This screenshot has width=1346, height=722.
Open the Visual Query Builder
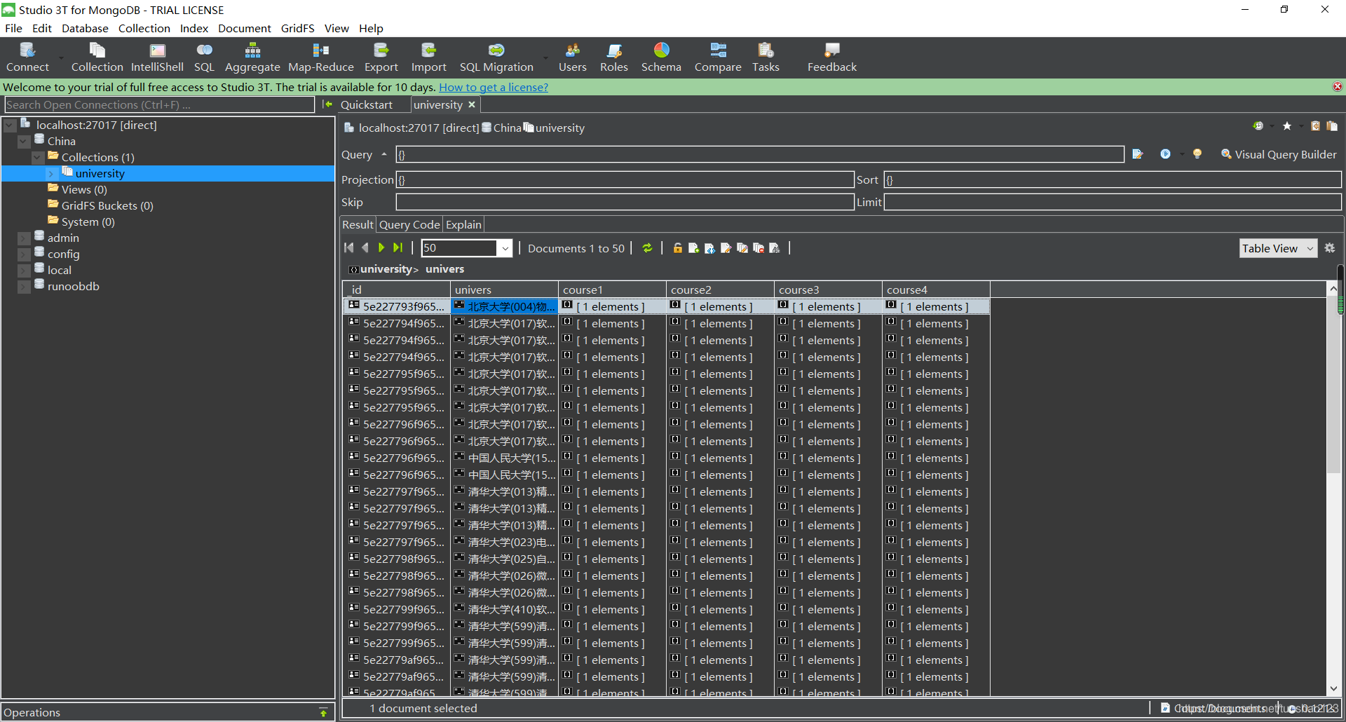click(1279, 154)
